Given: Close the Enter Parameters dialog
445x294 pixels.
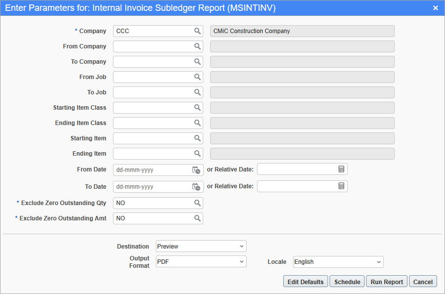Looking at the screenshot, I should point(436,7).
